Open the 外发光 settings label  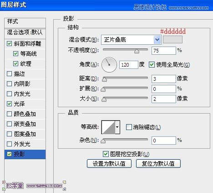coord(22,144)
